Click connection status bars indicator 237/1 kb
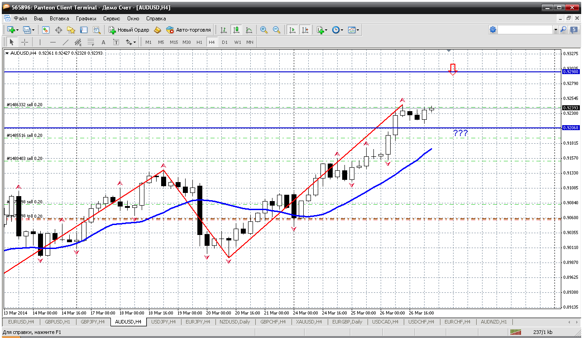 [532, 332]
